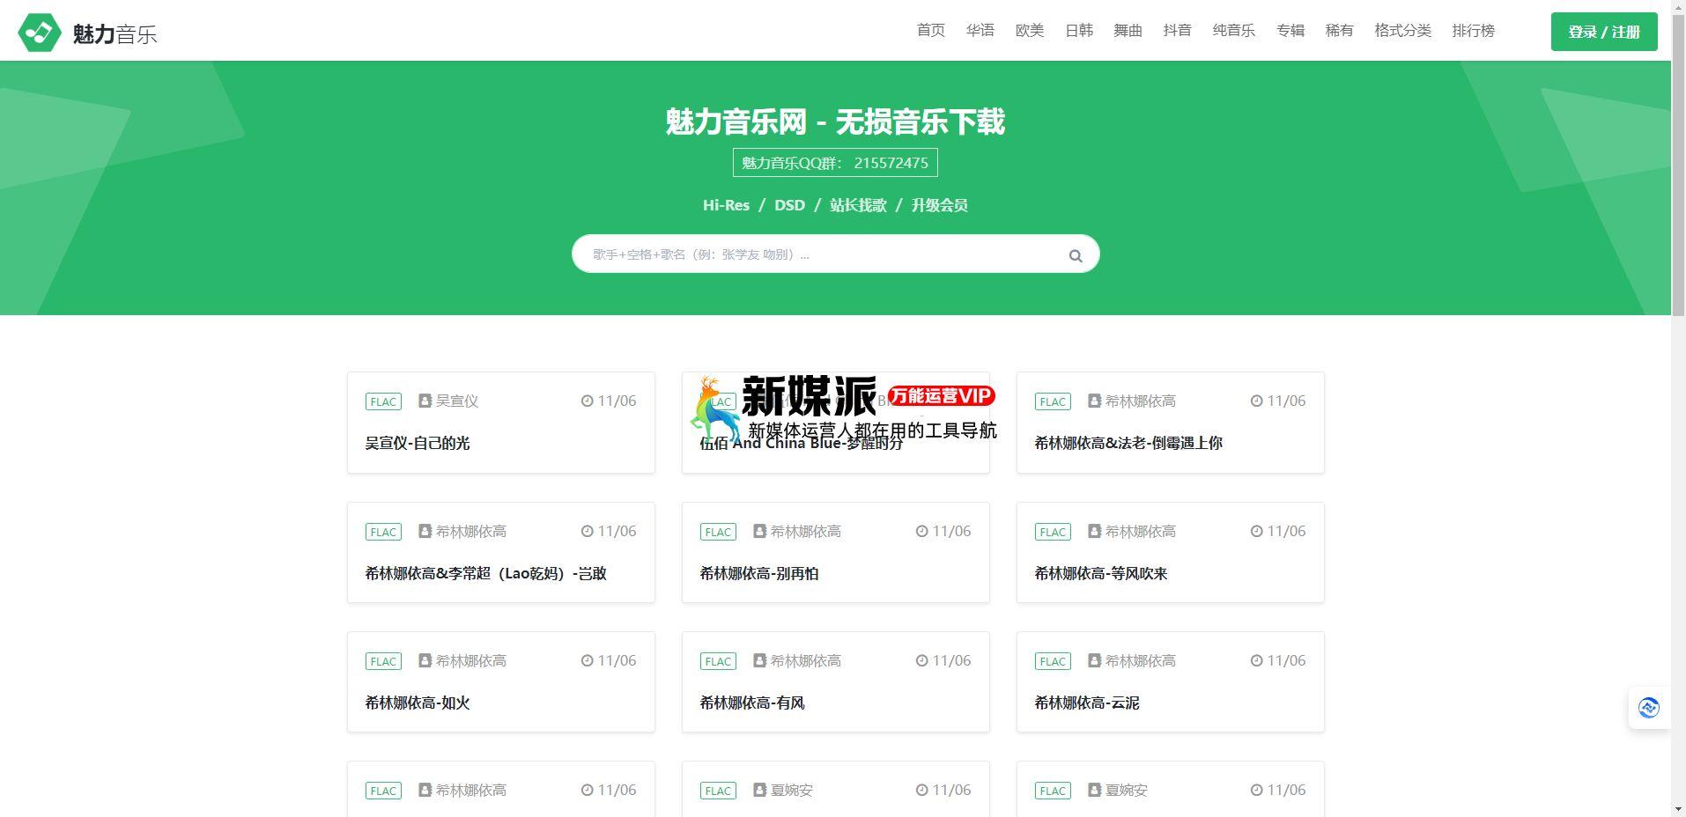Open the 稀有 nav item
The image size is (1686, 817).
(x=1339, y=31)
